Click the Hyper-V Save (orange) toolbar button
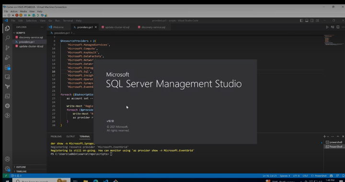 tap(21, 15)
